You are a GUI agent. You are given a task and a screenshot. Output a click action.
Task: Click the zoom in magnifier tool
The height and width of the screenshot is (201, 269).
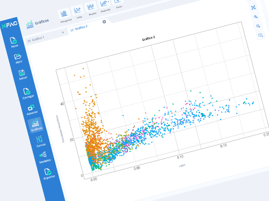[256, 17]
